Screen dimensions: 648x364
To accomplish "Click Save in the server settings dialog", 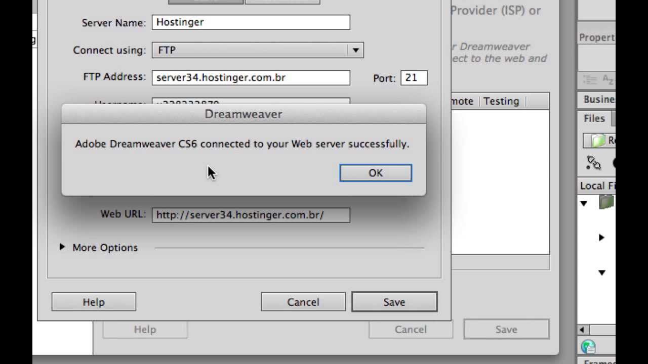I will 394,302.
